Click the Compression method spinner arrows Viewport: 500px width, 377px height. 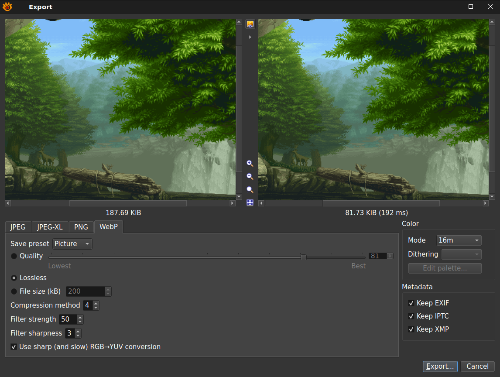coord(96,305)
